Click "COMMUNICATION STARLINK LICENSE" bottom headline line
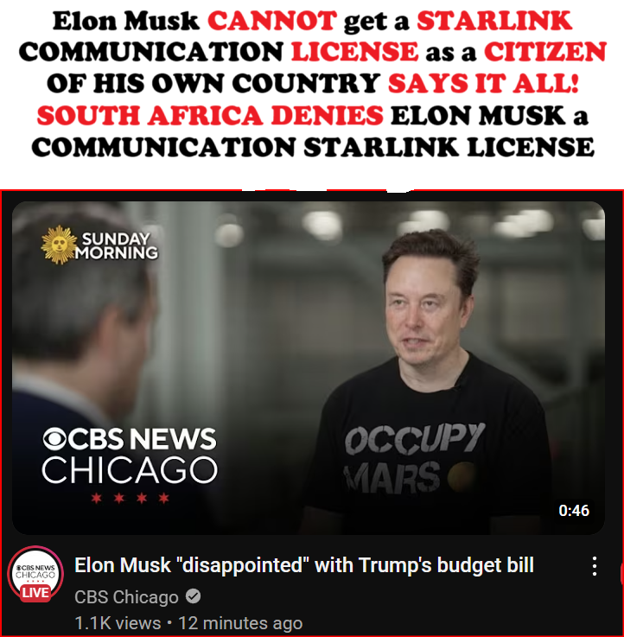624x637 pixels. [313, 147]
